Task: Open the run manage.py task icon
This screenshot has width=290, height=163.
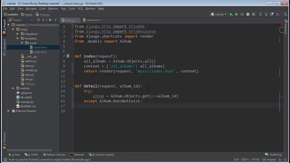Action: (x=254, y=14)
